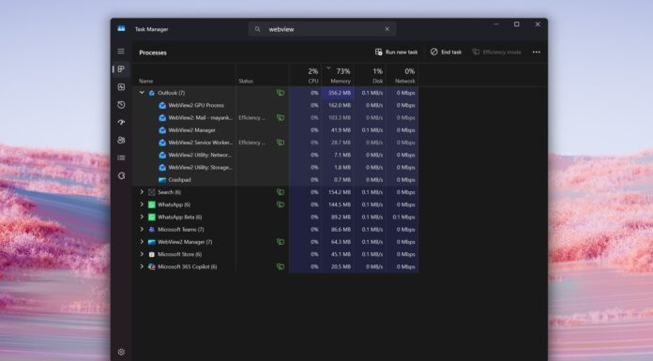Click the Task Manager app icon
The height and width of the screenshot is (361, 653).
[121, 28]
